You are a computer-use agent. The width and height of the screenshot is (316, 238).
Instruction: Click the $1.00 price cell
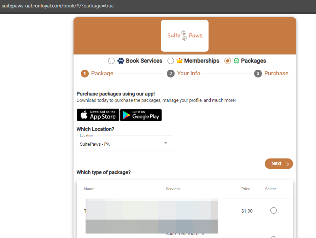(x=247, y=211)
